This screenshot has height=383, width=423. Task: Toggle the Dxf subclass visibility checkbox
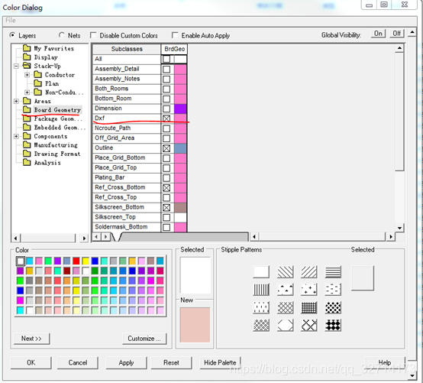(x=166, y=118)
